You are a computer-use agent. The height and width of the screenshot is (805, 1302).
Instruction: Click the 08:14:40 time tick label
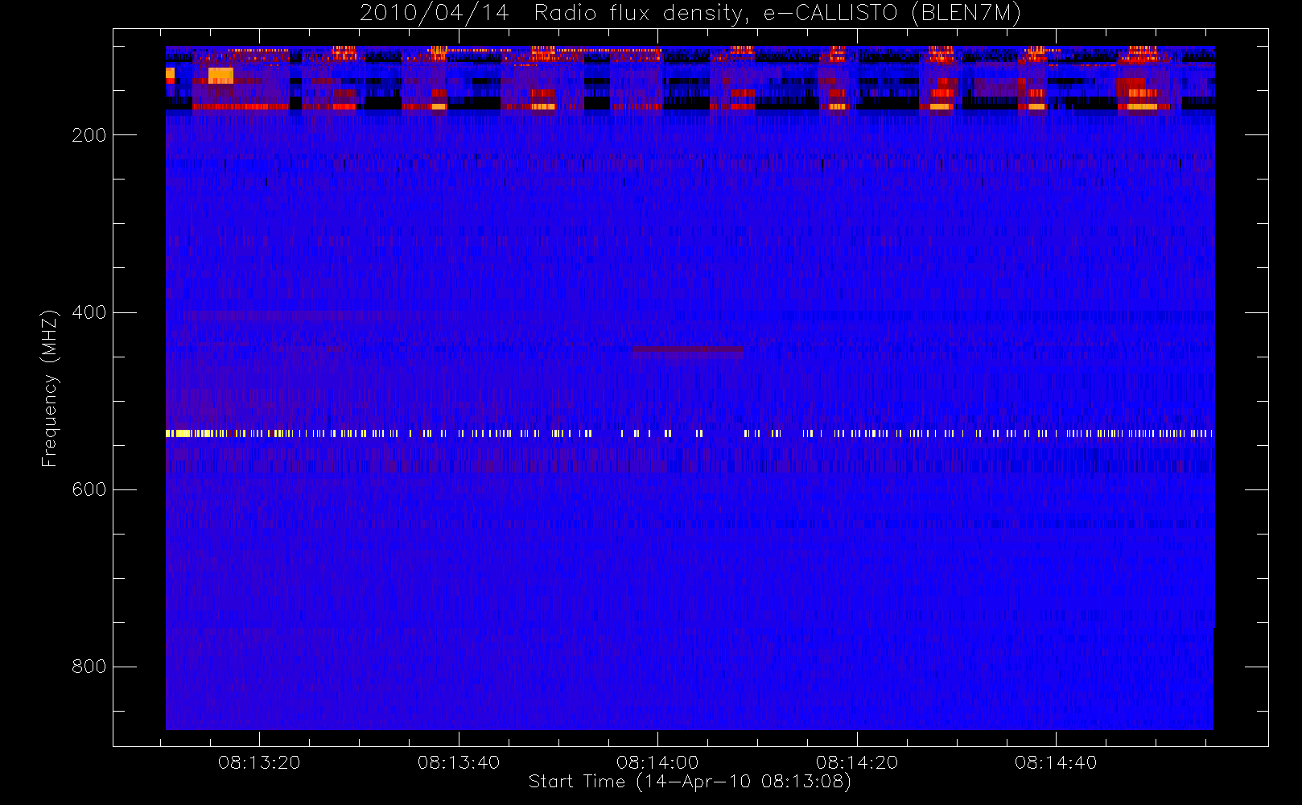click(x=1056, y=762)
